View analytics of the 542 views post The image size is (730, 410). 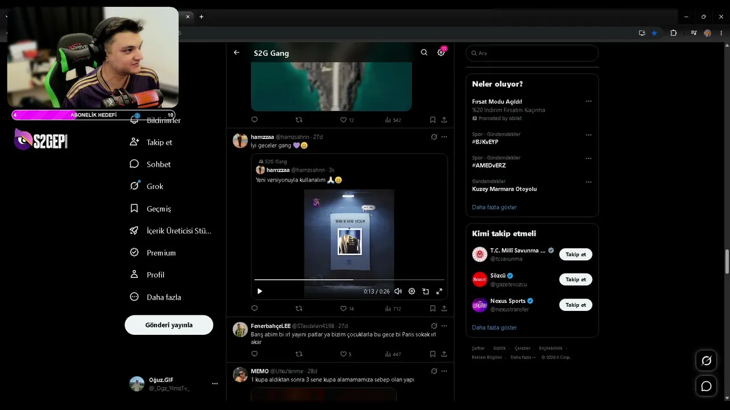(393, 120)
